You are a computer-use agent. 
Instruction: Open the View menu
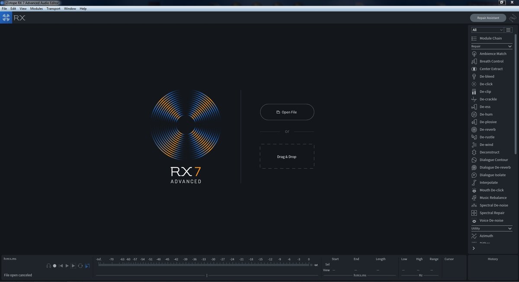(x=23, y=9)
